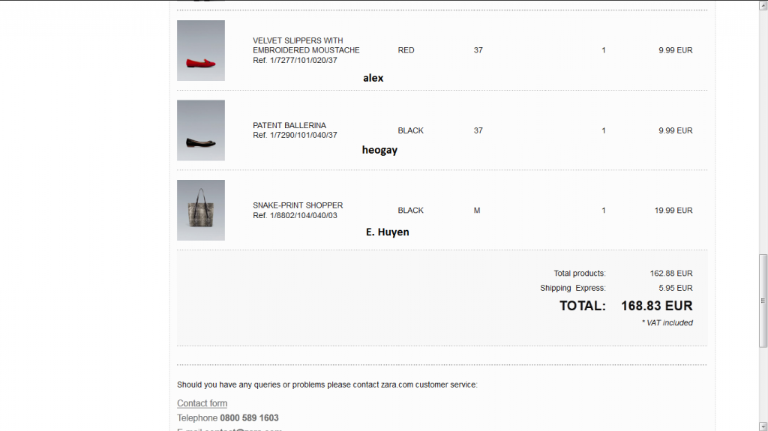Click the partially visible e-mail address link
The width and height of the screenshot is (768, 431).
pos(243,429)
